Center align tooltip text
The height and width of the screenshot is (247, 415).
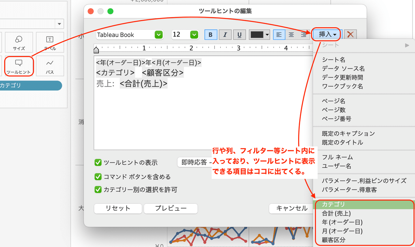pyautogui.click(x=292, y=35)
